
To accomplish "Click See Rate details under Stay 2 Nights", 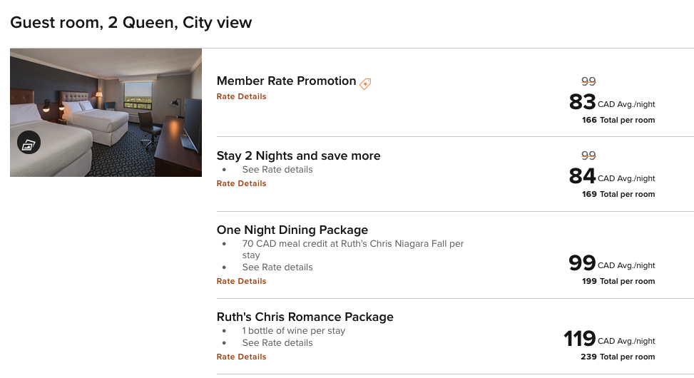I will 277,170.
